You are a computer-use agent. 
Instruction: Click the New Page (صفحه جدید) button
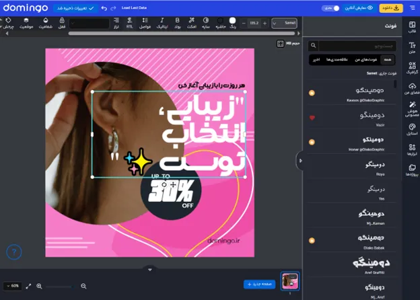click(259, 285)
